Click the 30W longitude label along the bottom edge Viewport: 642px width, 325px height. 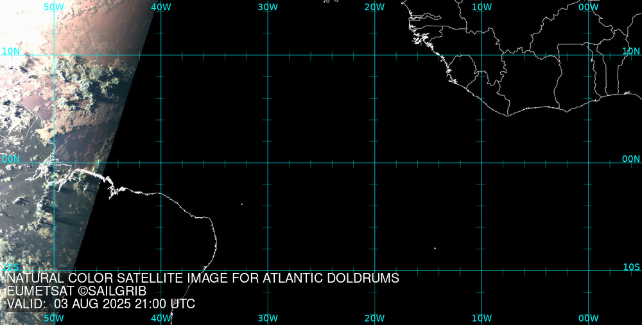point(268,318)
